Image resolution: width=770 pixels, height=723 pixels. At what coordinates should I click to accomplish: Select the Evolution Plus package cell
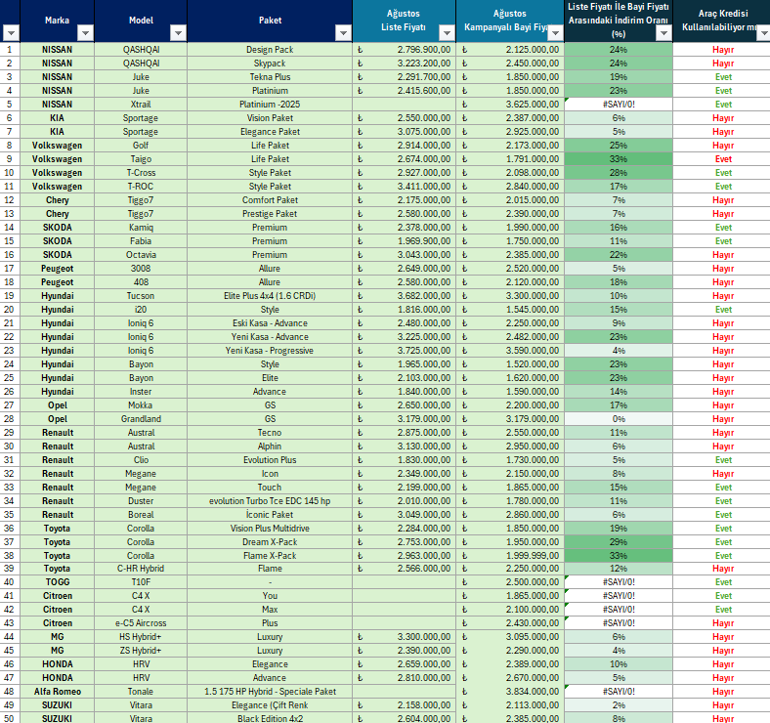click(270, 460)
